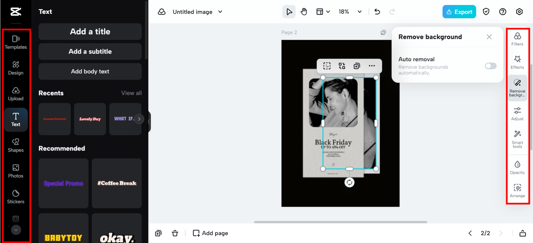Open the shield privacy icon

(x=486, y=12)
